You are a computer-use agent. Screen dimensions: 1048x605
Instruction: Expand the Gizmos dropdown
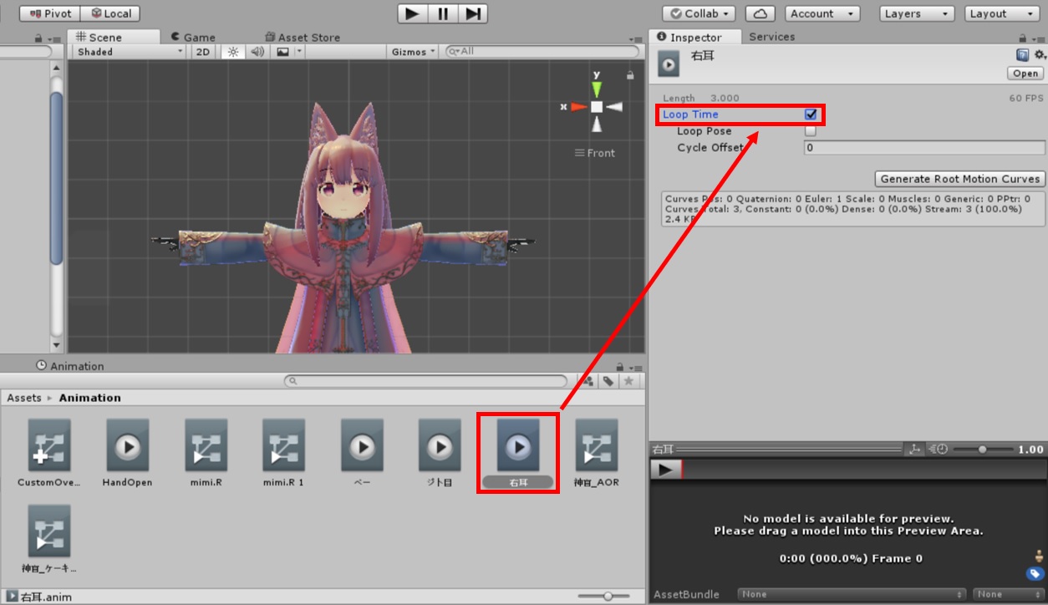pyautogui.click(x=414, y=52)
